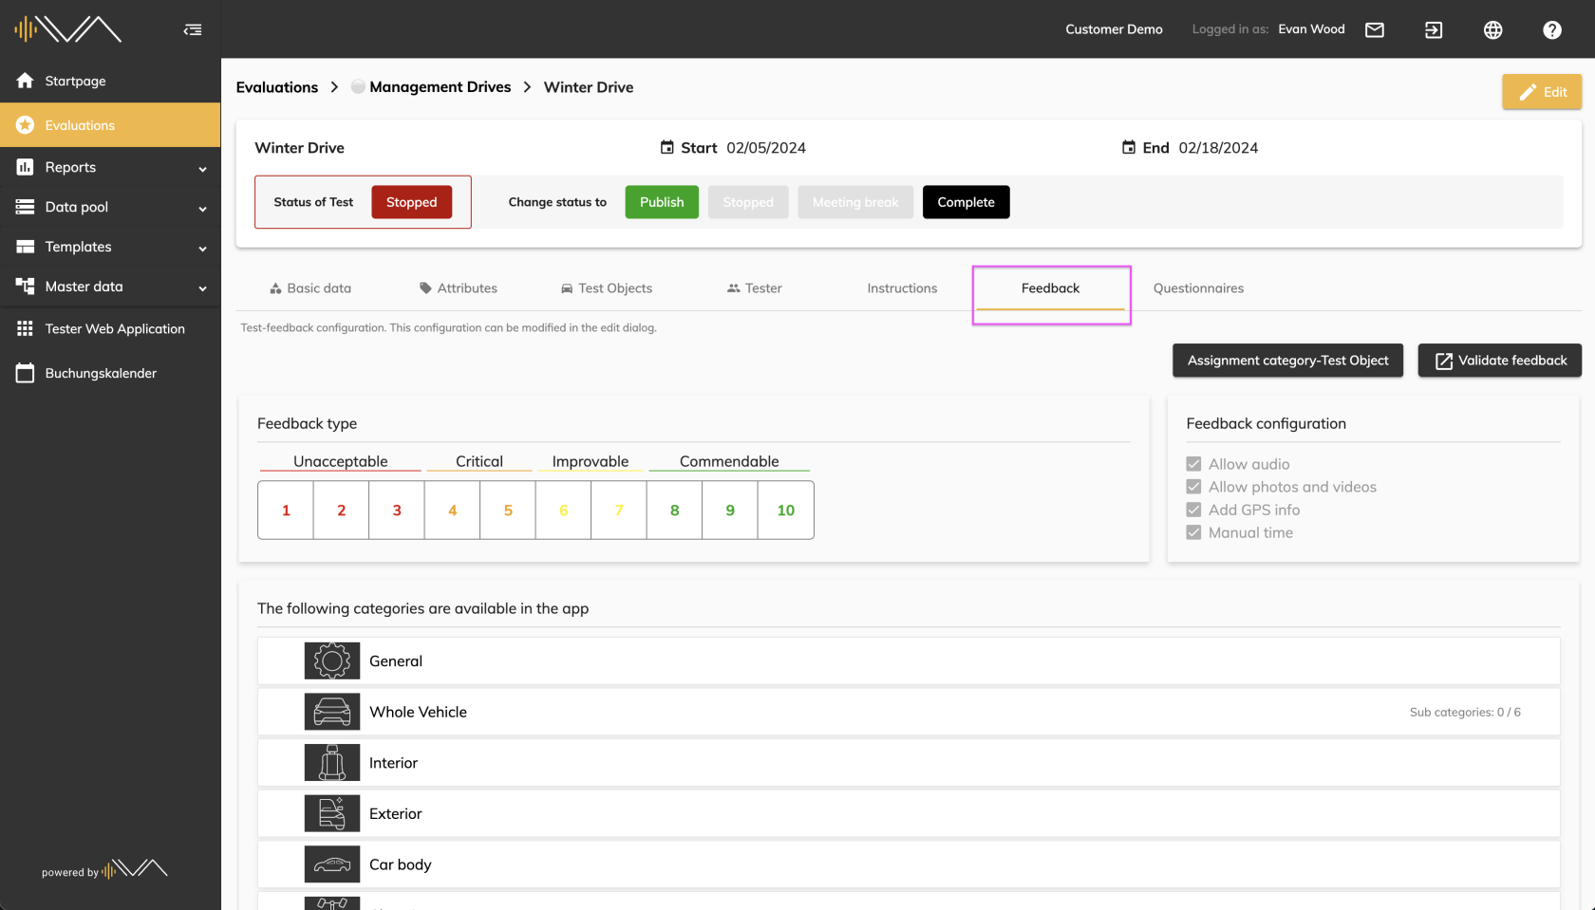1595x910 pixels.
Task: Select green rating box 8
Action: [x=675, y=511]
